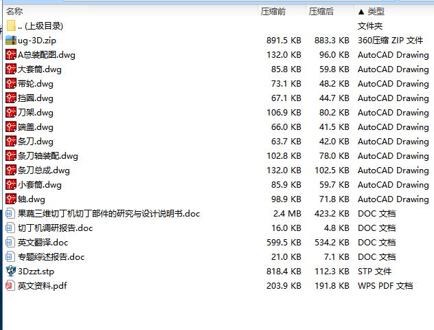Image resolution: width=434 pixels, height=330 pixels.
Task: Click the 883.3 KB compressed size value
Action: pos(332,41)
